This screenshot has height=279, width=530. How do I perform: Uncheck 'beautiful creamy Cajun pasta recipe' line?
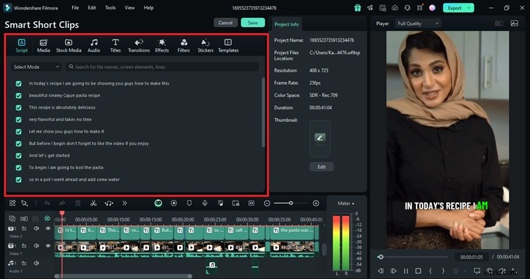pos(19,95)
